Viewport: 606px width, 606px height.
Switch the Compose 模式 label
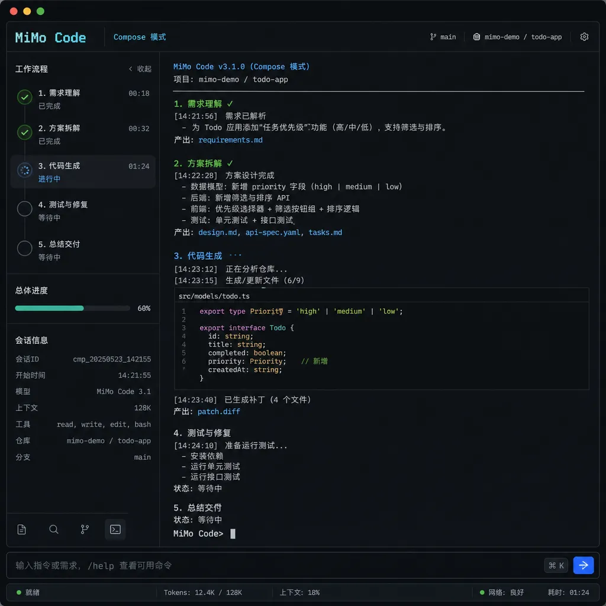click(x=140, y=37)
